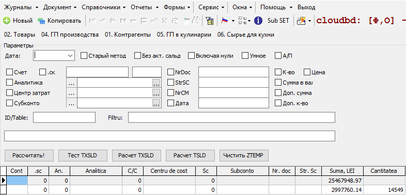Click the Расчет TXSLD button

pos(136,155)
